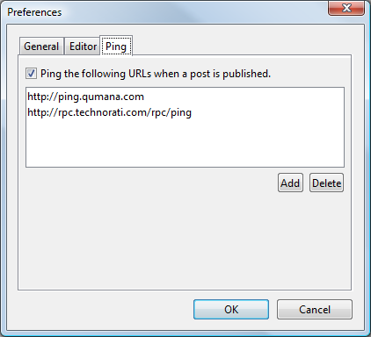Select the Ping tab
Screen dimensions: 371x337
coord(116,46)
